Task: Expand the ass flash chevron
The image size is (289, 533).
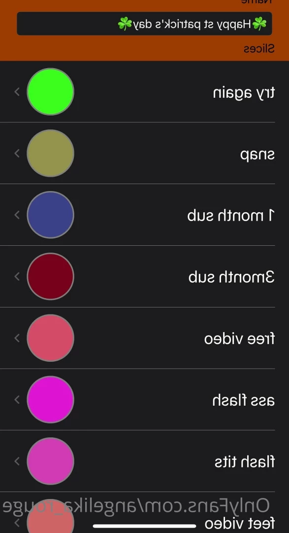Action: pos(17,399)
